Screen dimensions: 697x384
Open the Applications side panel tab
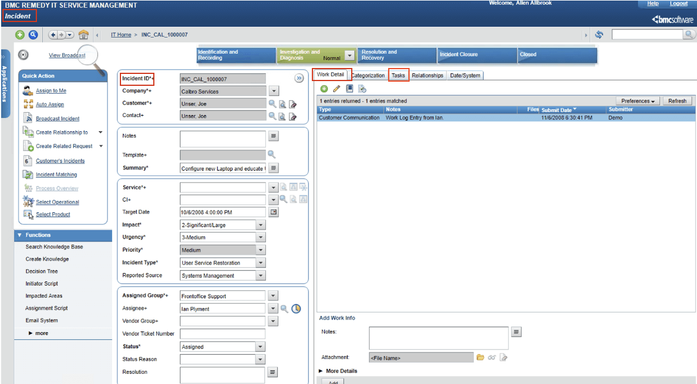[5, 83]
